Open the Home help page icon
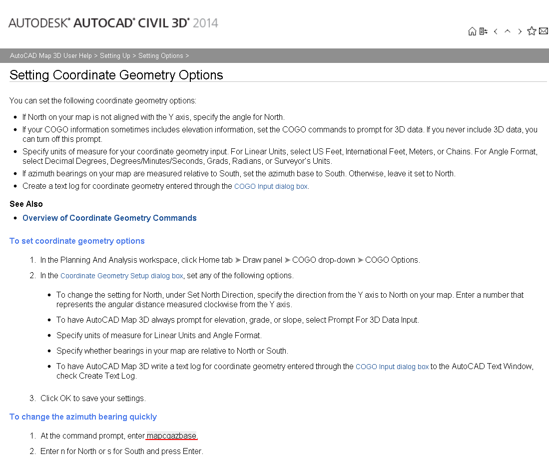The height and width of the screenshot is (466, 549). click(x=472, y=31)
